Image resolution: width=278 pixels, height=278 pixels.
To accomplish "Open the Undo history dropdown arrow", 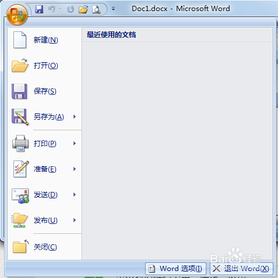I will click(61, 9).
